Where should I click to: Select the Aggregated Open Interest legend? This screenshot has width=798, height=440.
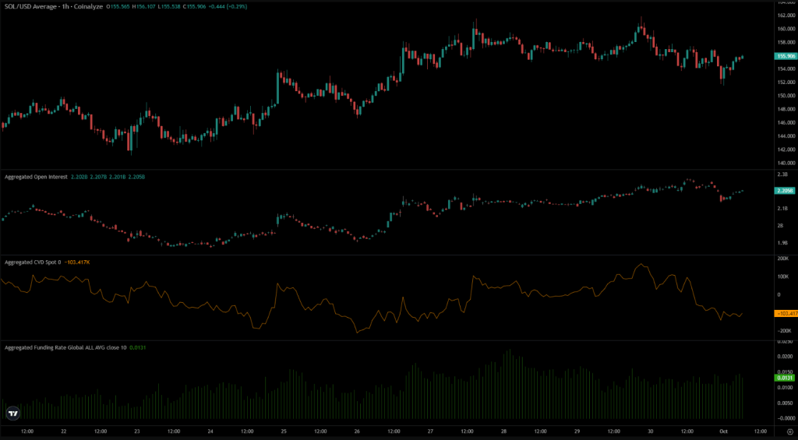click(x=36, y=177)
